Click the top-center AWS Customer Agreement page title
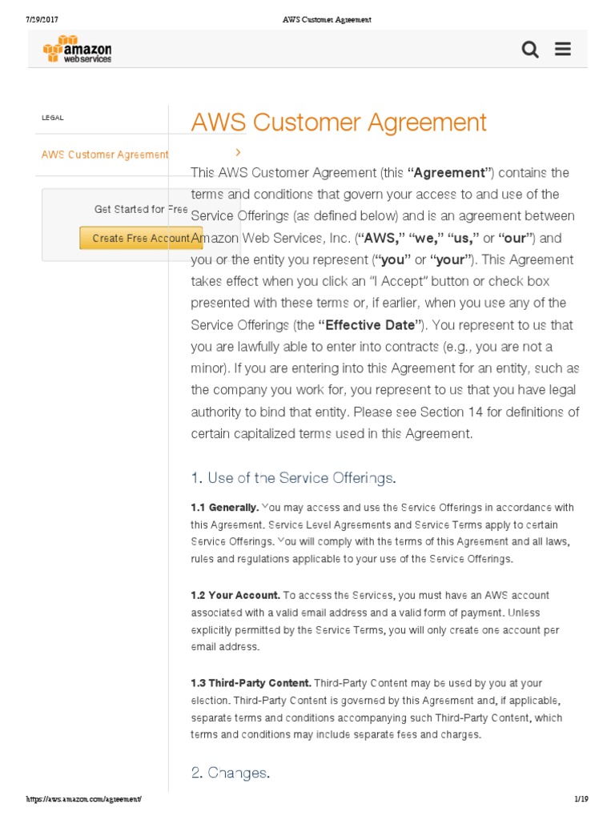Viewport: 615px width, 820px height. [327, 19]
